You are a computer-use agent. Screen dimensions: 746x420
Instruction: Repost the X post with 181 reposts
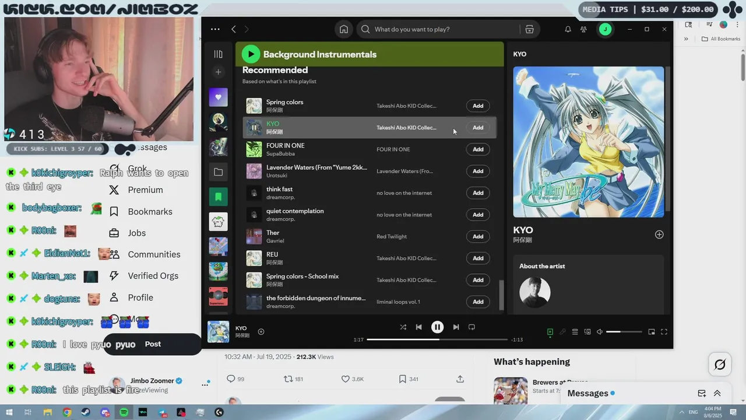coord(293,379)
